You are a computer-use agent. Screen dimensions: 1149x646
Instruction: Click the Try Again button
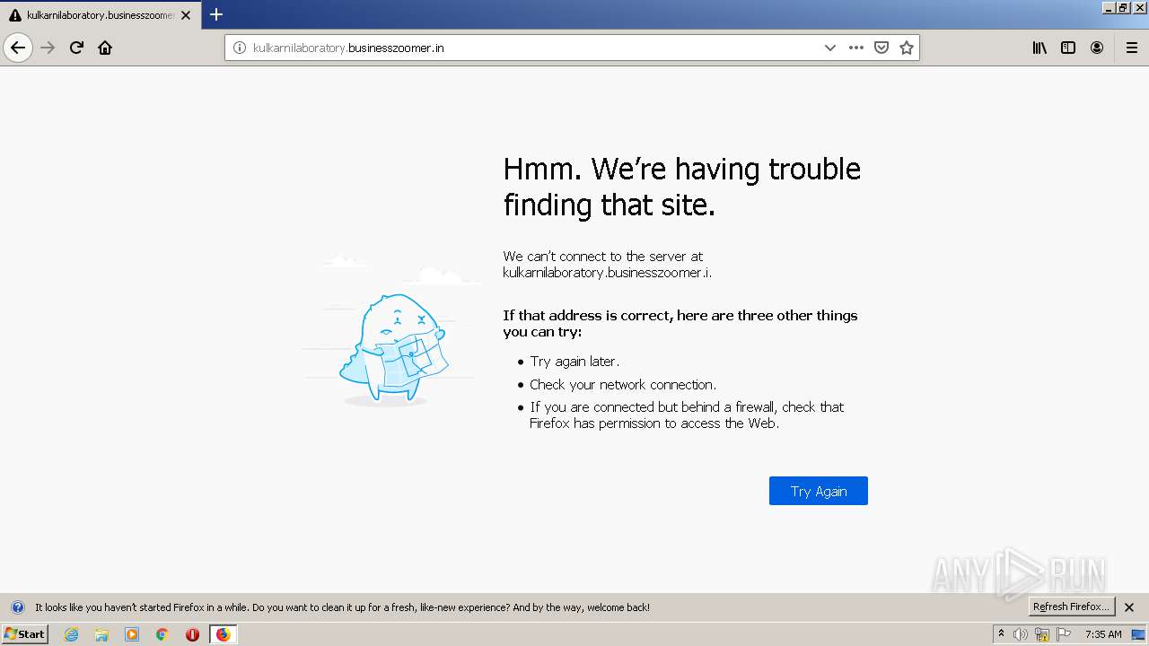pos(818,491)
